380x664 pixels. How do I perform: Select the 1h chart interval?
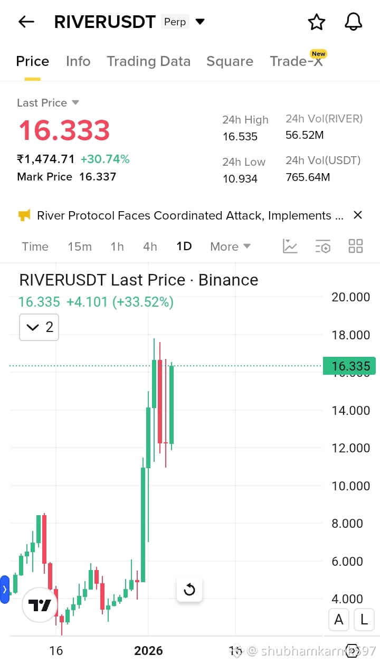tap(117, 246)
